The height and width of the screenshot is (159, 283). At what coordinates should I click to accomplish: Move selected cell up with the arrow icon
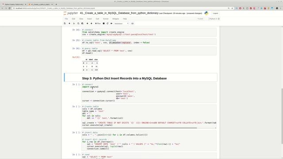click(x=88, y=23)
